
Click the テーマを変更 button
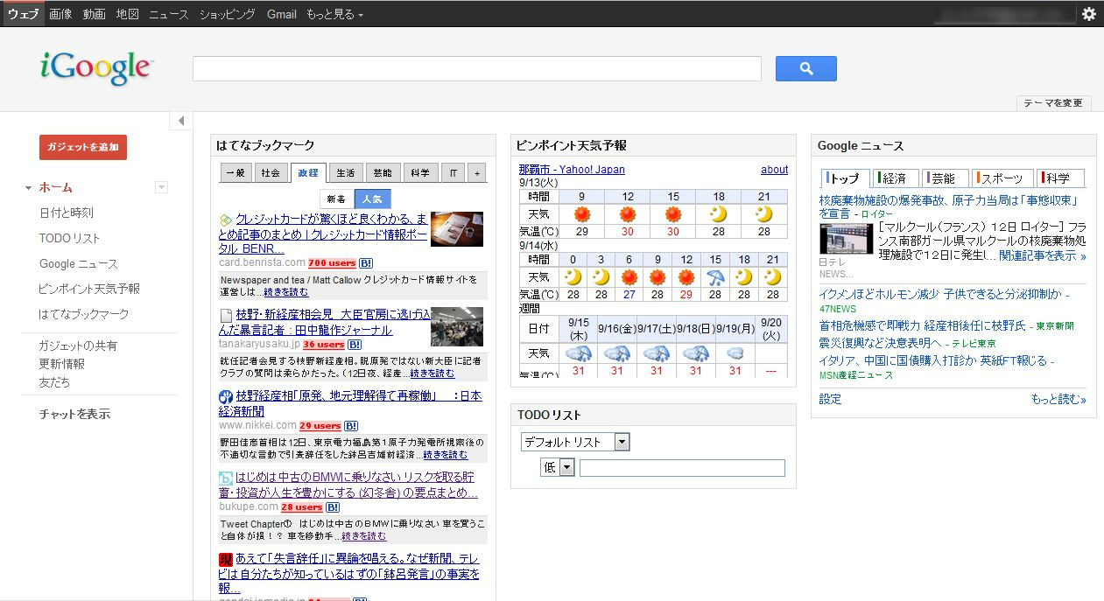tap(1054, 103)
